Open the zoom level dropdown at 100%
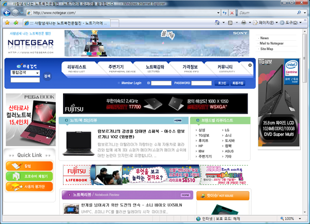The image size is (310, 224). 300,219
